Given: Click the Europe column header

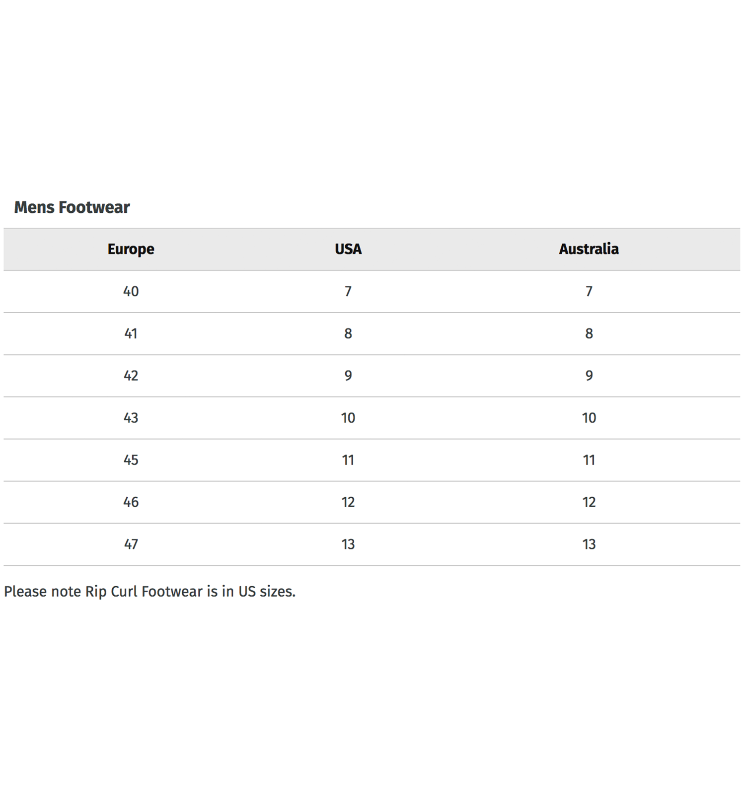Looking at the screenshot, I should tap(131, 249).
